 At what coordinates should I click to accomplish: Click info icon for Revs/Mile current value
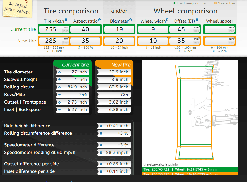[60, 95]
